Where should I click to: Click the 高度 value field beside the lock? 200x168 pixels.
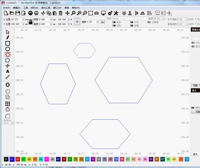[44, 24]
